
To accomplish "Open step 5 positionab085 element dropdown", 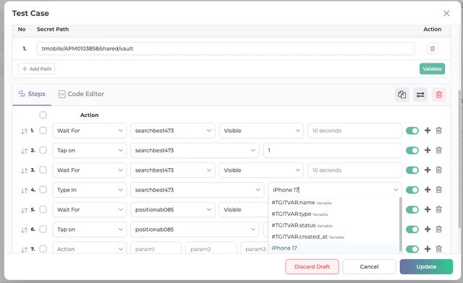I will [x=172, y=209].
